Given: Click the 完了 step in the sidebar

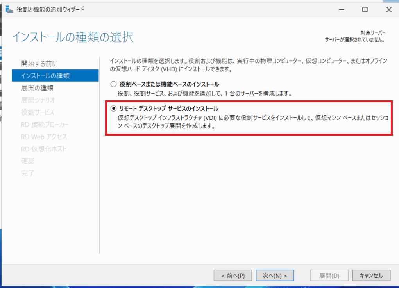Looking at the screenshot, I should [x=28, y=173].
